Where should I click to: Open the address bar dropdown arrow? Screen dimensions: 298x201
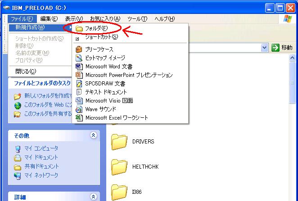pyautogui.click(x=265, y=47)
